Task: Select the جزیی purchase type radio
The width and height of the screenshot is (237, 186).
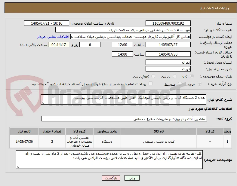Action: (199, 84)
